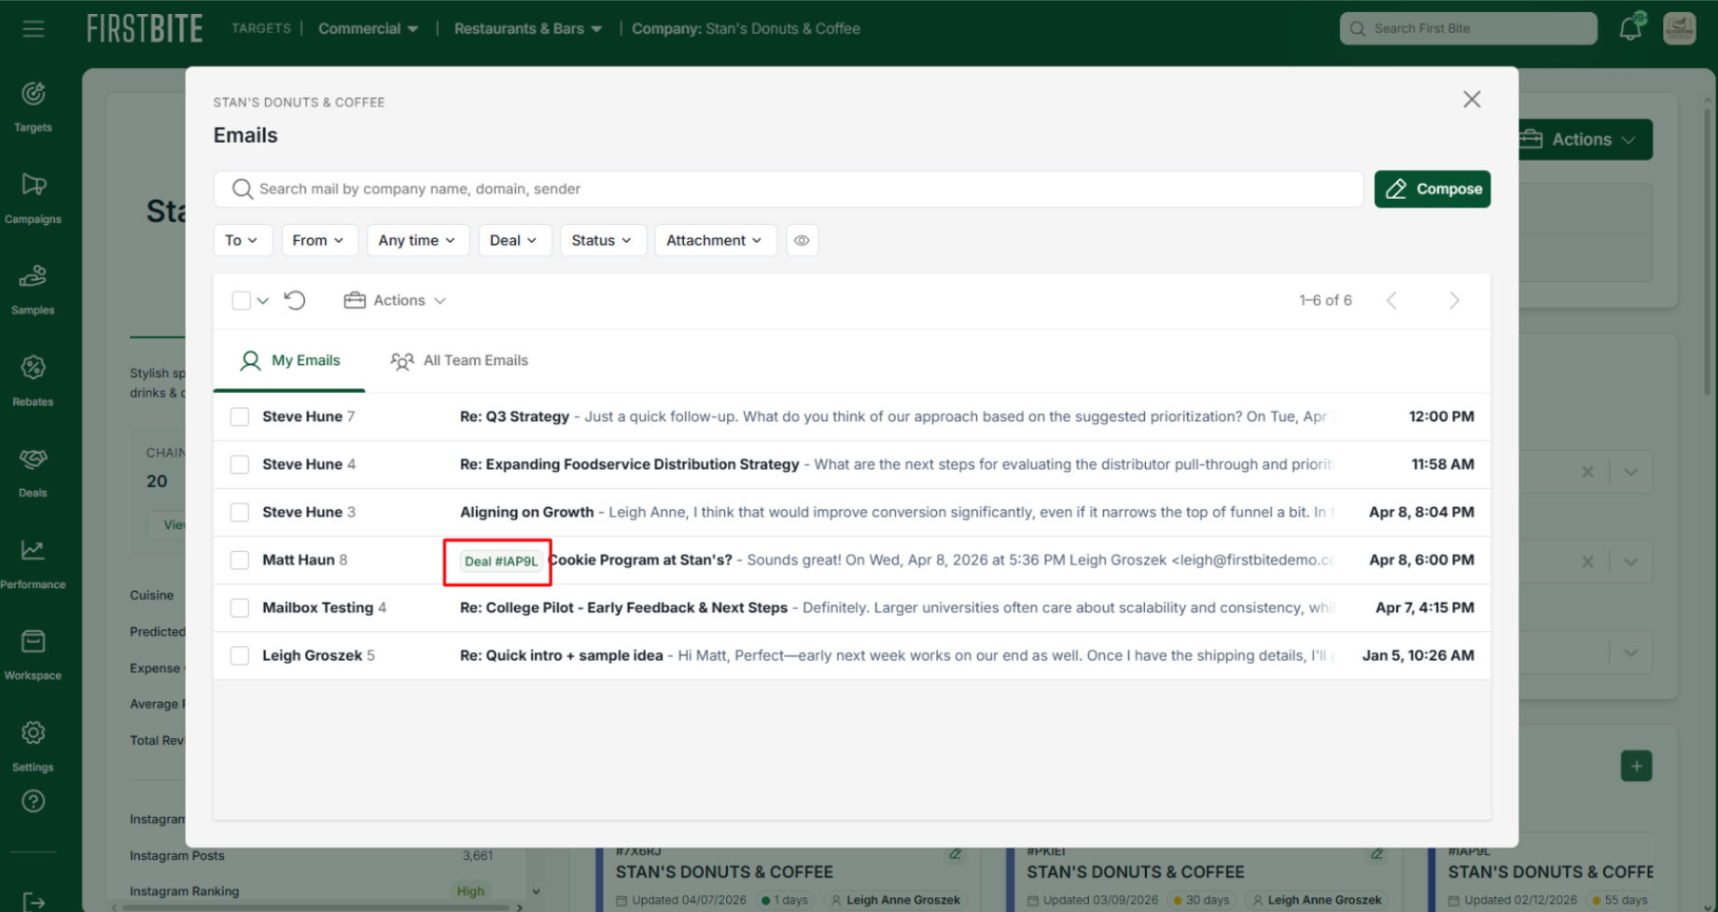Open Targets in the sidebar
This screenshot has height=912, width=1718.
(33, 105)
